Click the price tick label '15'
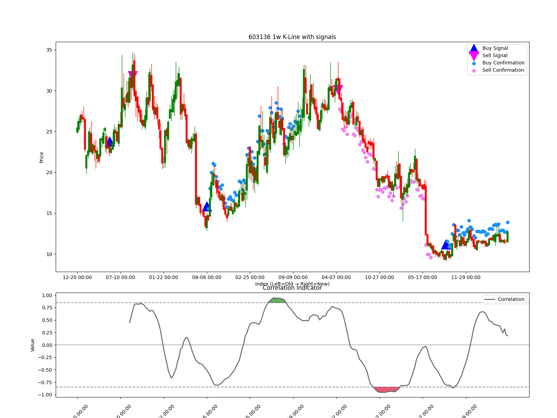 click(49, 213)
